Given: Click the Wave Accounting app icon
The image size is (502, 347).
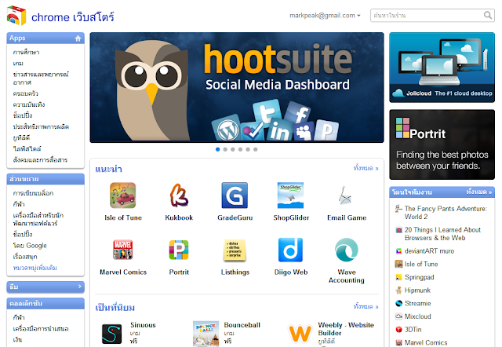Looking at the screenshot, I should click(x=347, y=250).
